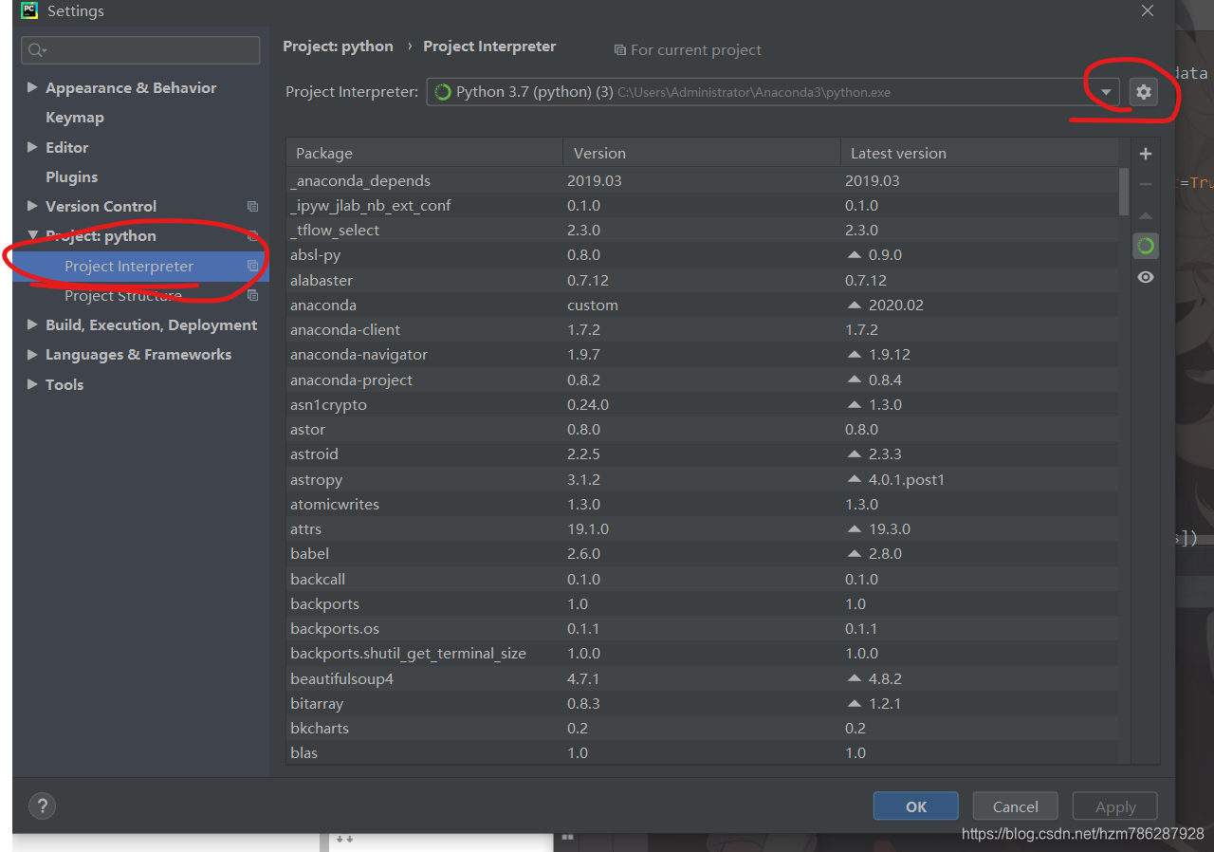
Task: Select the _tflow_select package row
Action: coord(703,231)
